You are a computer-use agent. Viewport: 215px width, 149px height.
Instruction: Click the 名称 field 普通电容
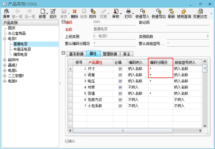coord(151,29)
